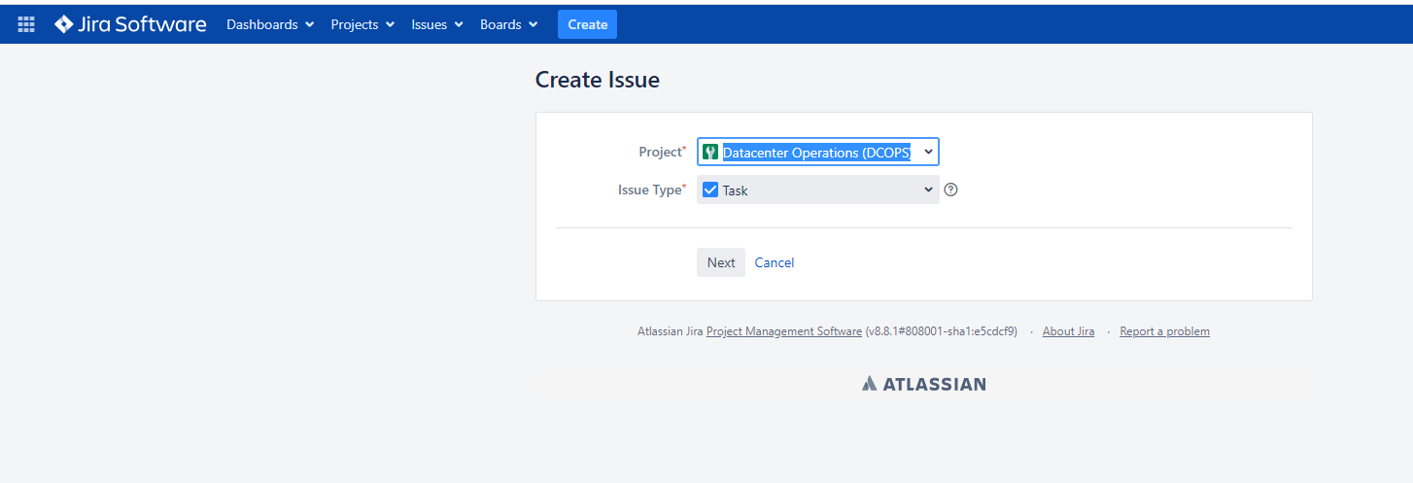Screen dimensions: 1413x483
Task: Click the version text v8.8.1#808001
Action: tap(941, 331)
